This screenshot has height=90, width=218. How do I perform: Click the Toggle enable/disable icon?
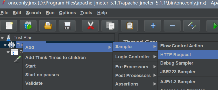[191, 26]
